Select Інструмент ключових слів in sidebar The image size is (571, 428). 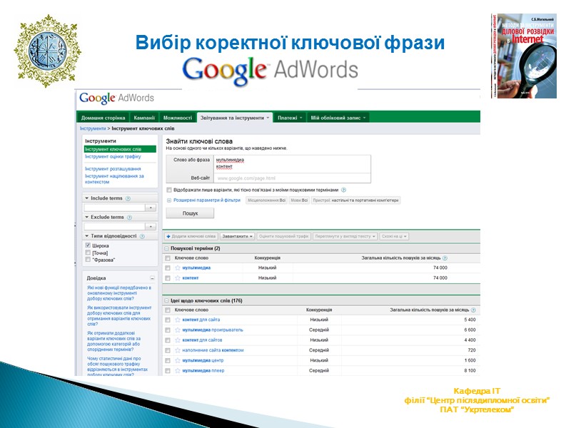click(x=120, y=149)
